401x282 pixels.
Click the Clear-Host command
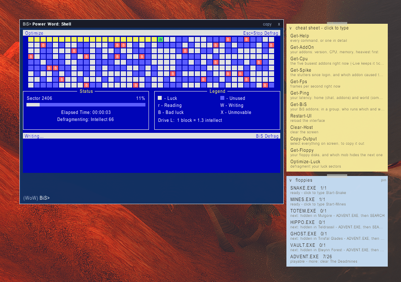coord(337,129)
